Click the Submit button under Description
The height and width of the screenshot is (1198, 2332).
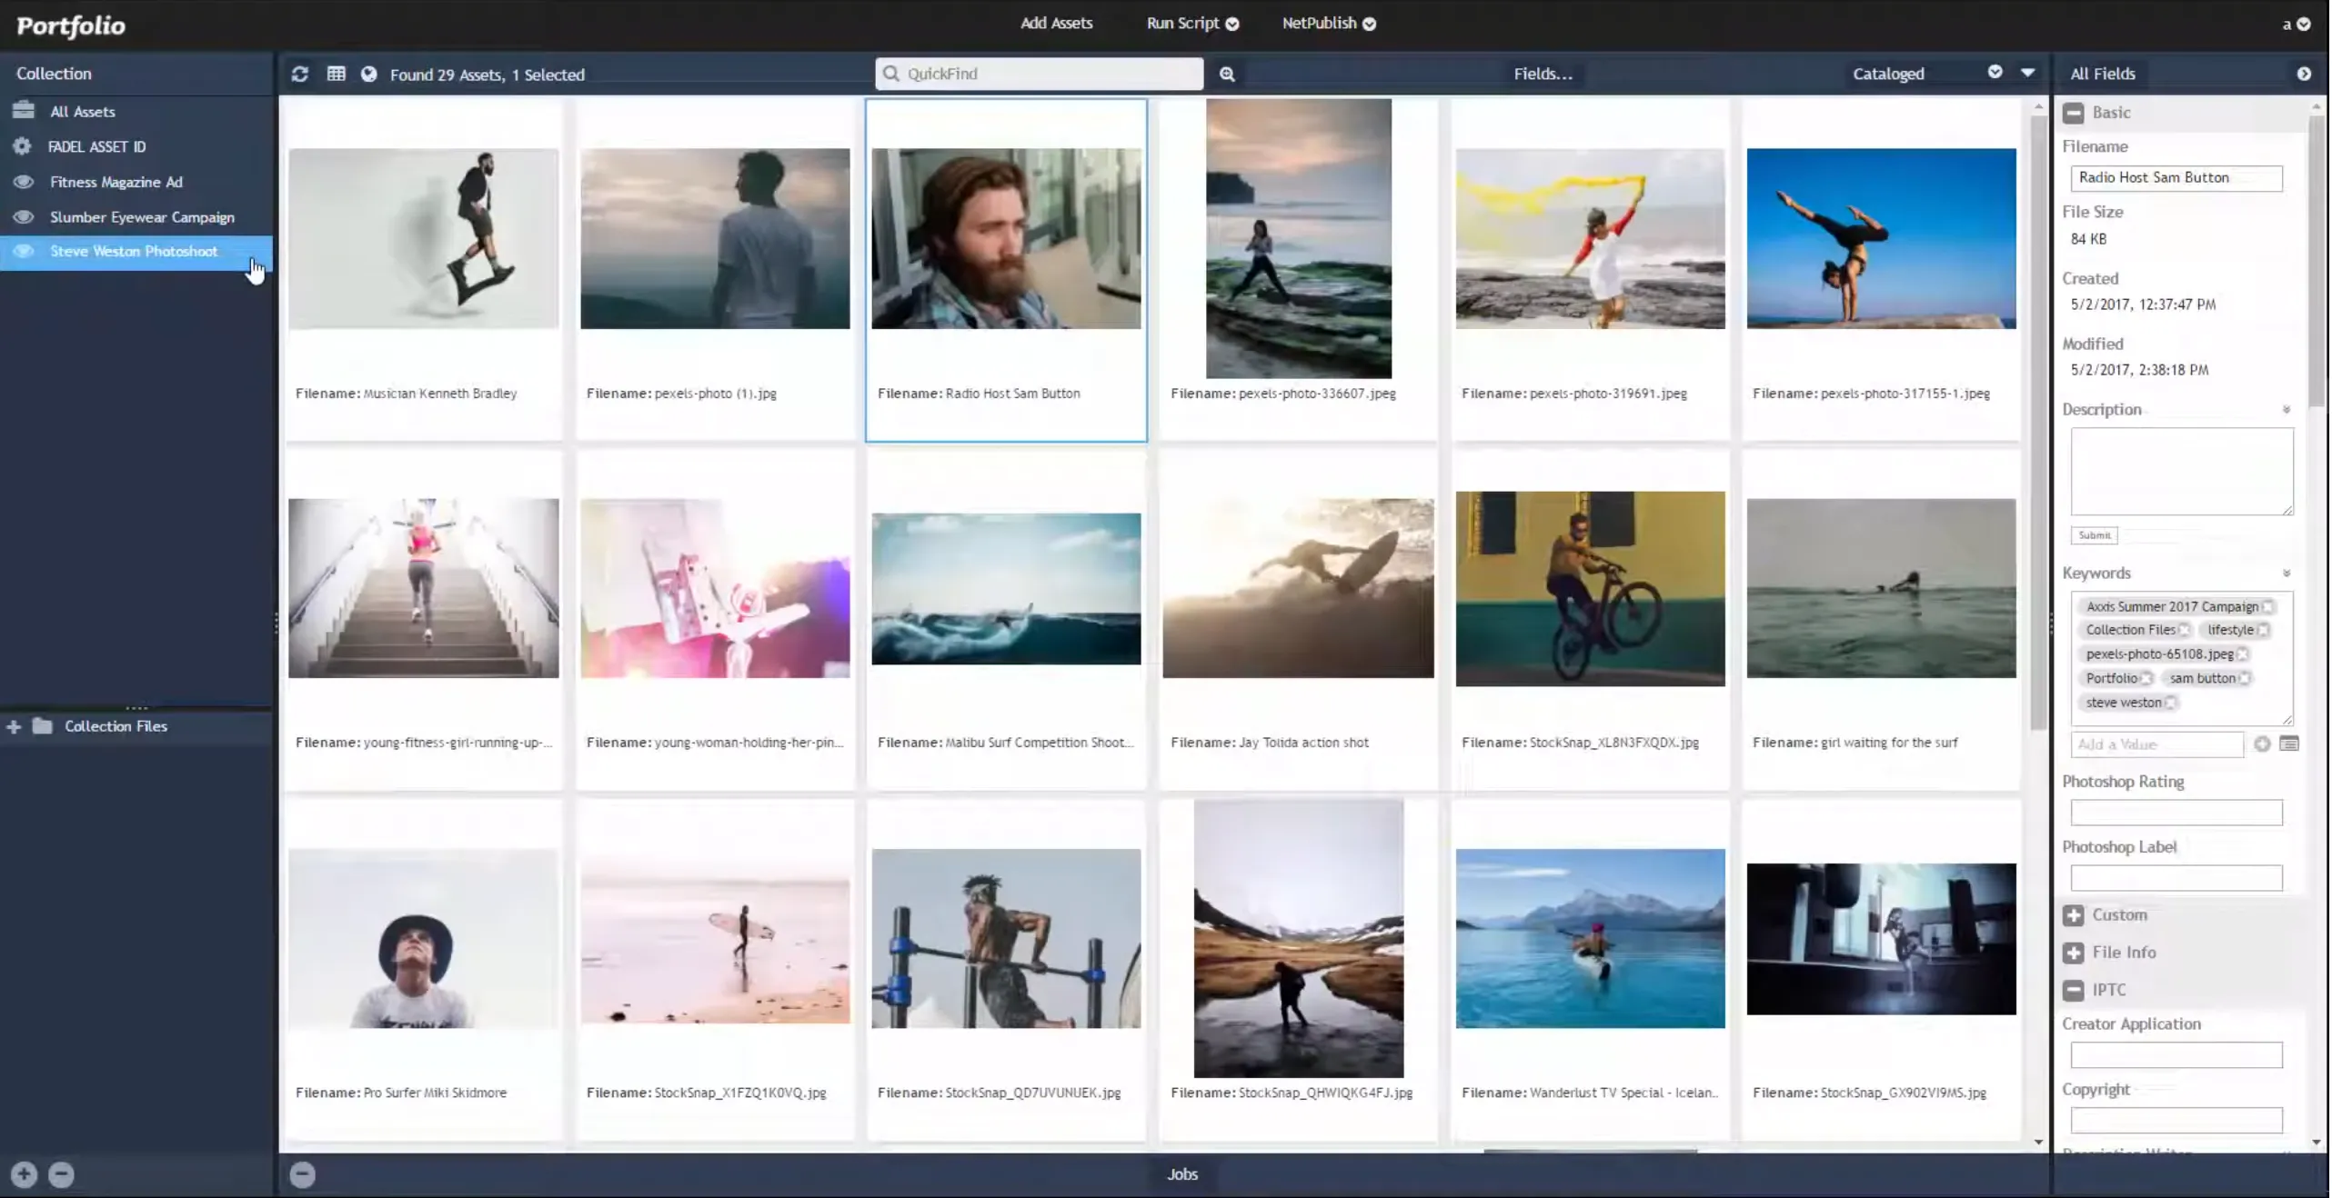click(2094, 535)
